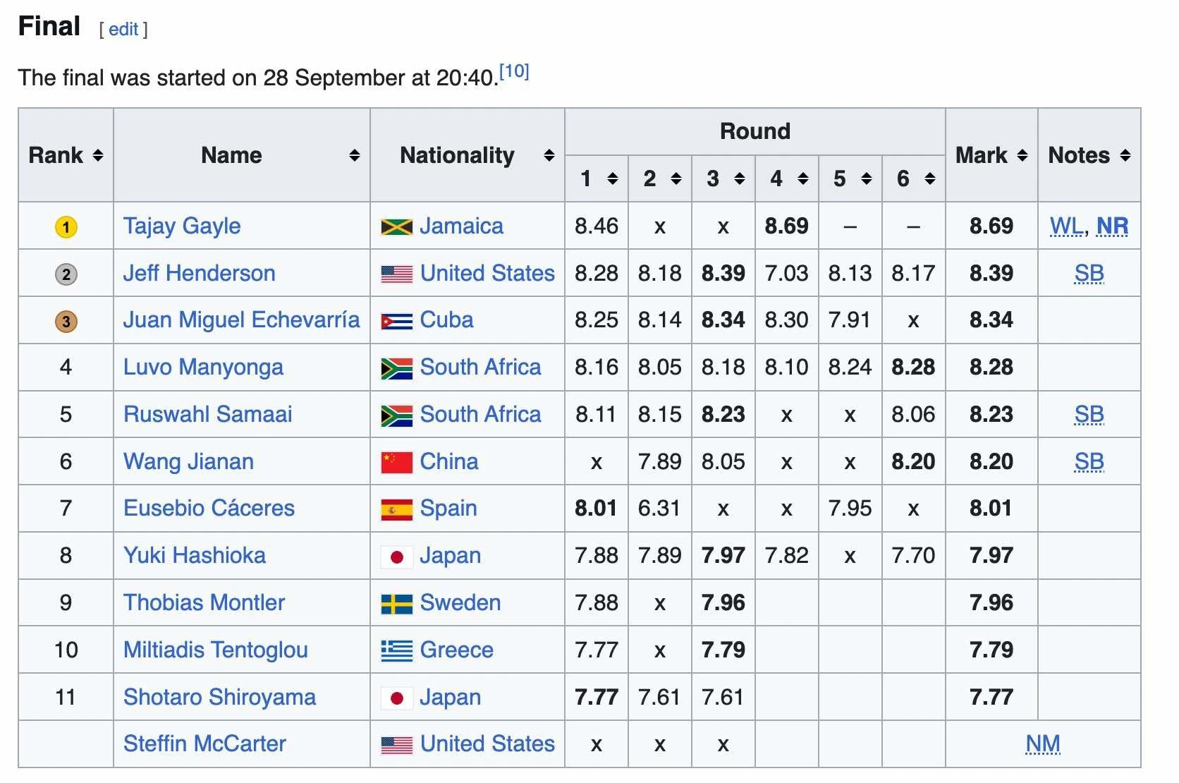
Task: Open the edit link for Final section
Action: click(x=123, y=29)
